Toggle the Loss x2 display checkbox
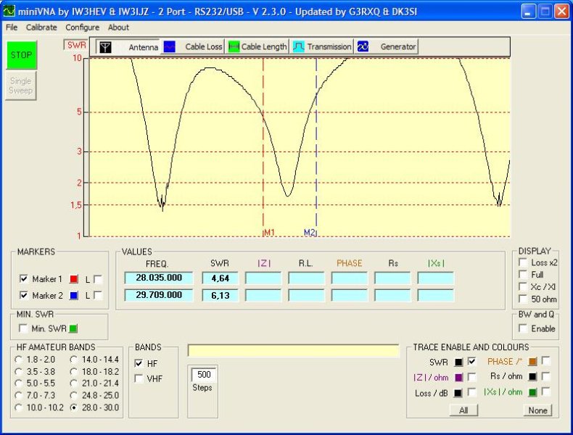573x435 pixels. [523, 263]
